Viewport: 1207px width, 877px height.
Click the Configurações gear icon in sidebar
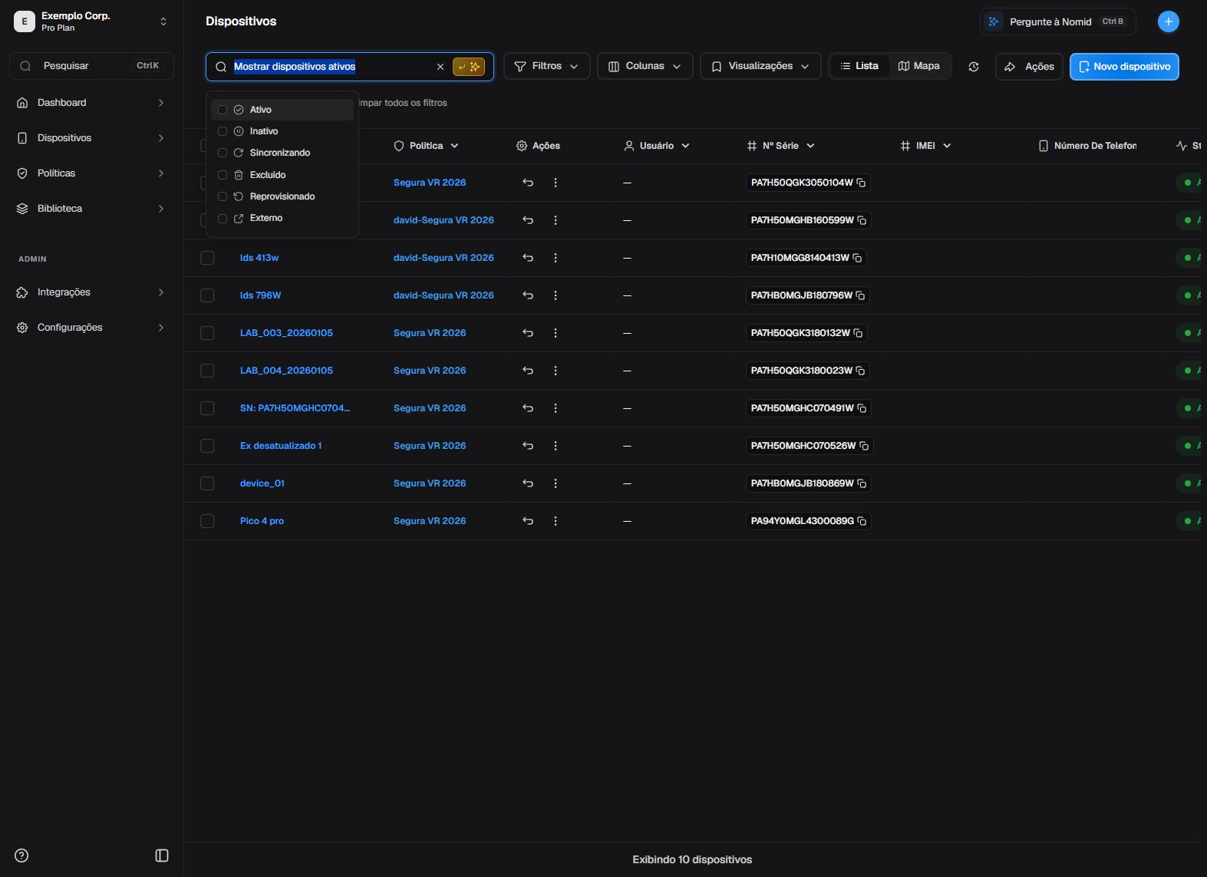(x=22, y=328)
